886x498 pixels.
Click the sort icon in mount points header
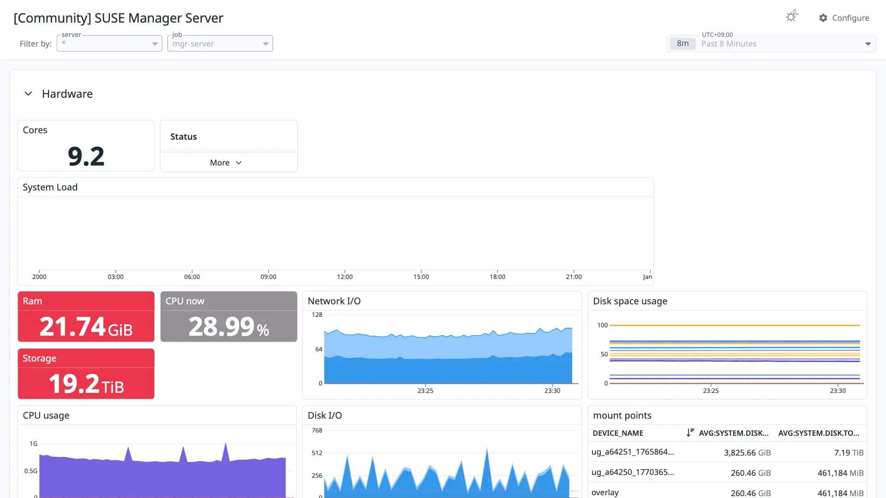(690, 433)
